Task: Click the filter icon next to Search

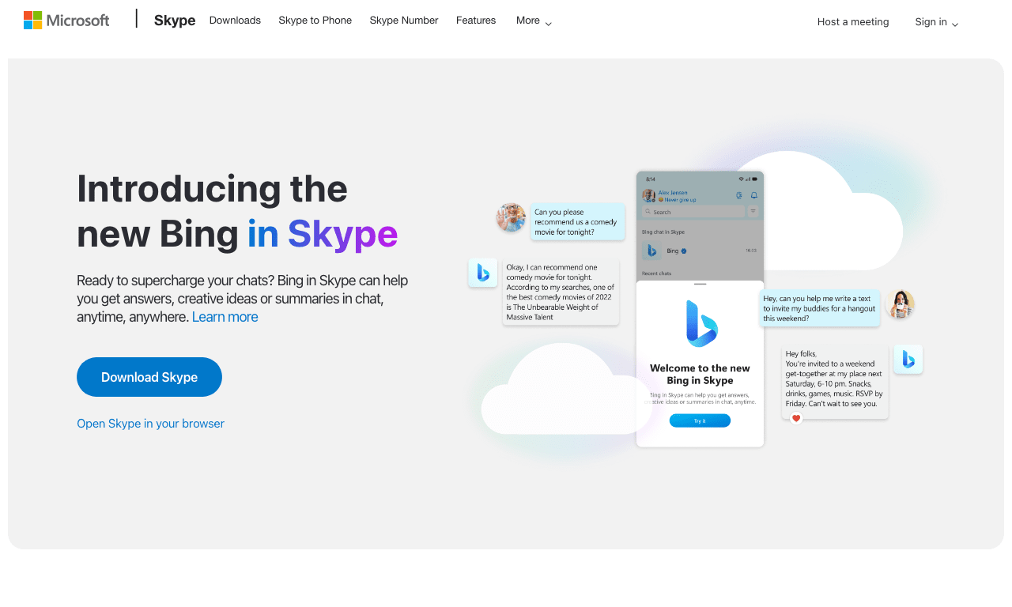Action: (x=753, y=212)
